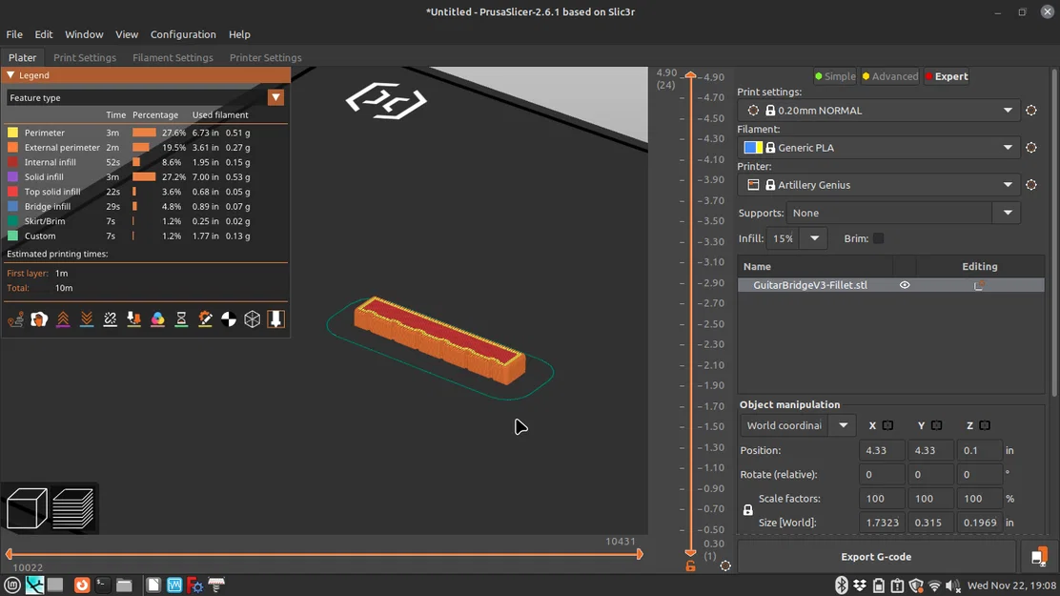The height and width of the screenshot is (596, 1060).
Task: Toggle the vertical layer slider lock icon
Action: coord(690,566)
